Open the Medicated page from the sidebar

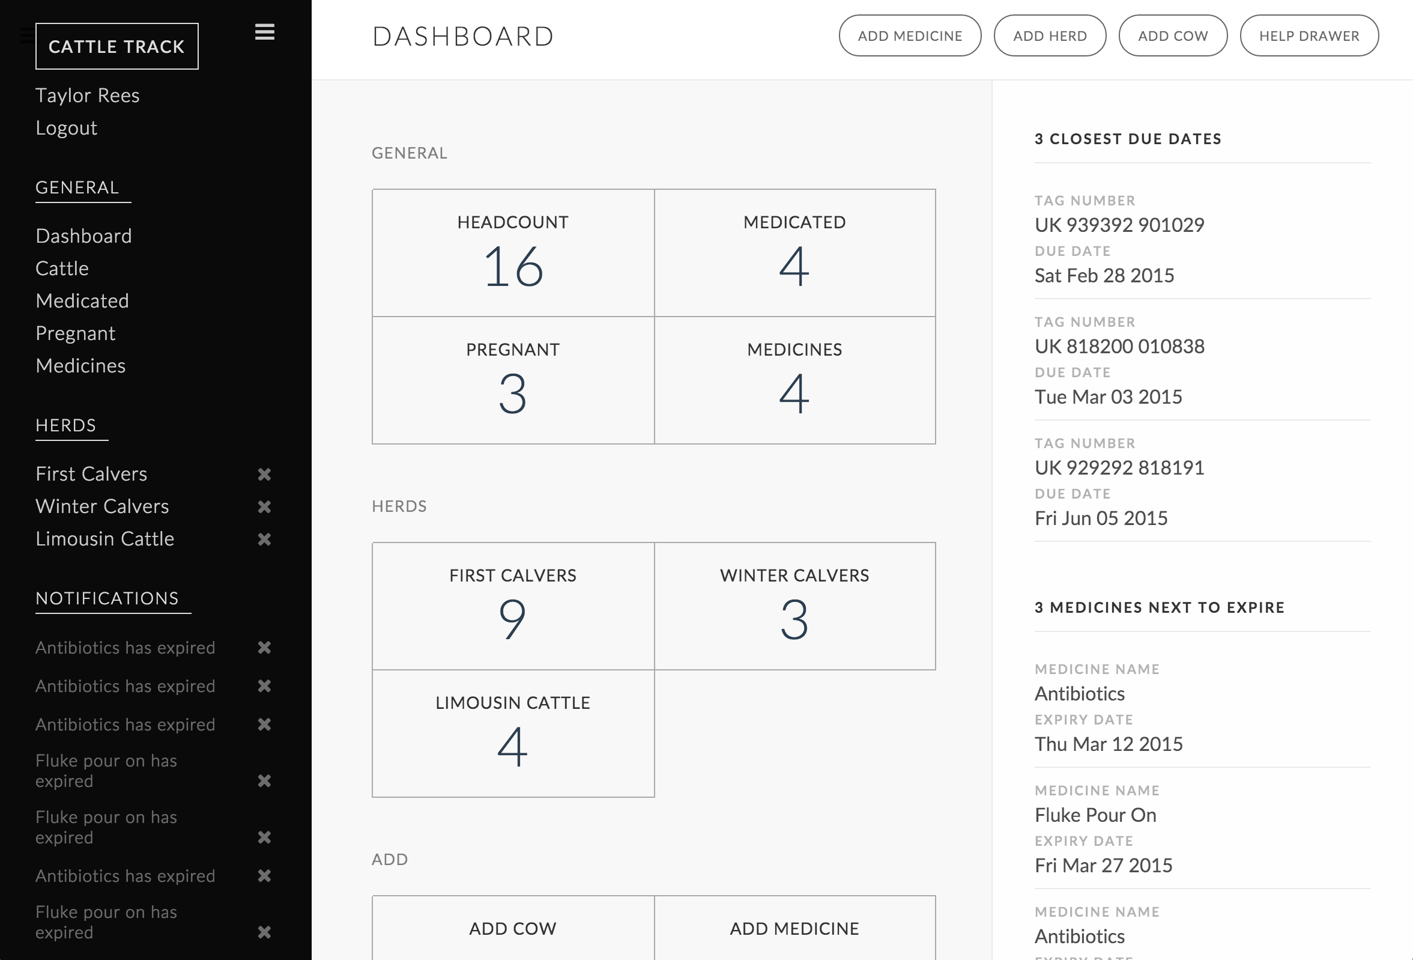pos(82,301)
